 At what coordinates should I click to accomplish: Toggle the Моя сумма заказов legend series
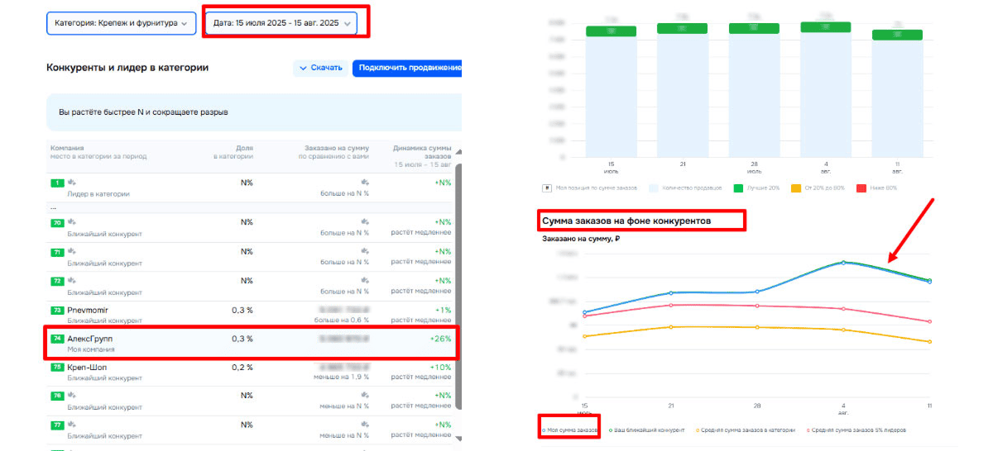pyautogui.click(x=570, y=430)
